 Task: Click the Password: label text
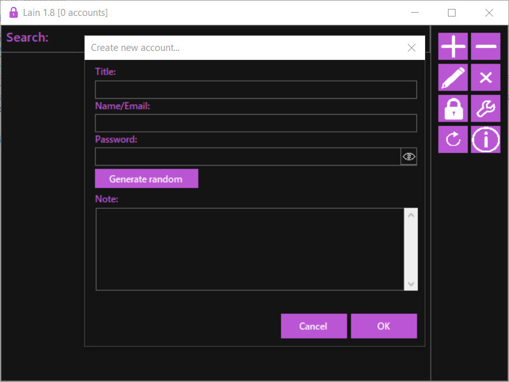pyautogui.click(x=116, y=139)
